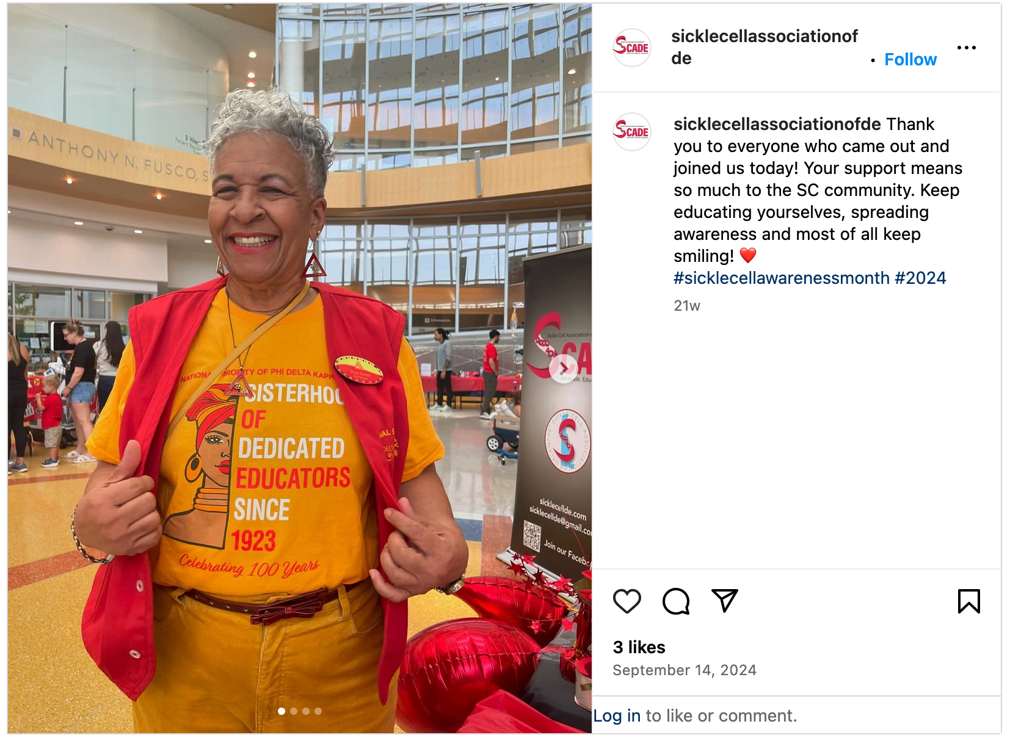Open comments via the speech bubble icon
1010x746 pixels.
[676, 601]
